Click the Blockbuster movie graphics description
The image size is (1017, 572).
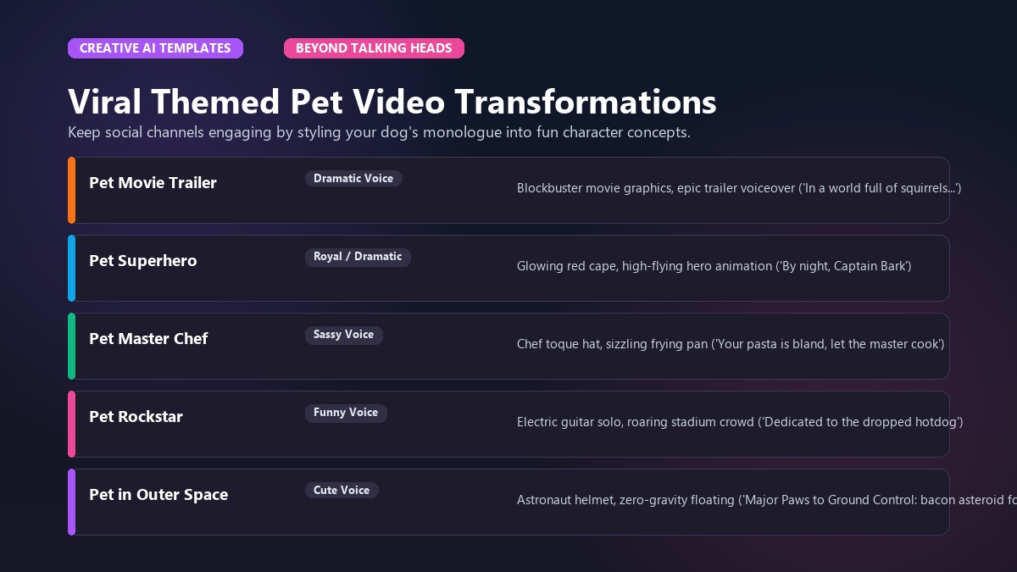pos(739,188)
